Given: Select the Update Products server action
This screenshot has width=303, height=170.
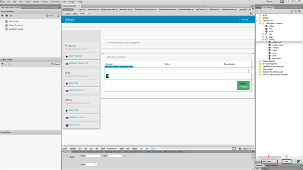Looking at the screenshot, I should pyautogui.click(x=16, y=29).
